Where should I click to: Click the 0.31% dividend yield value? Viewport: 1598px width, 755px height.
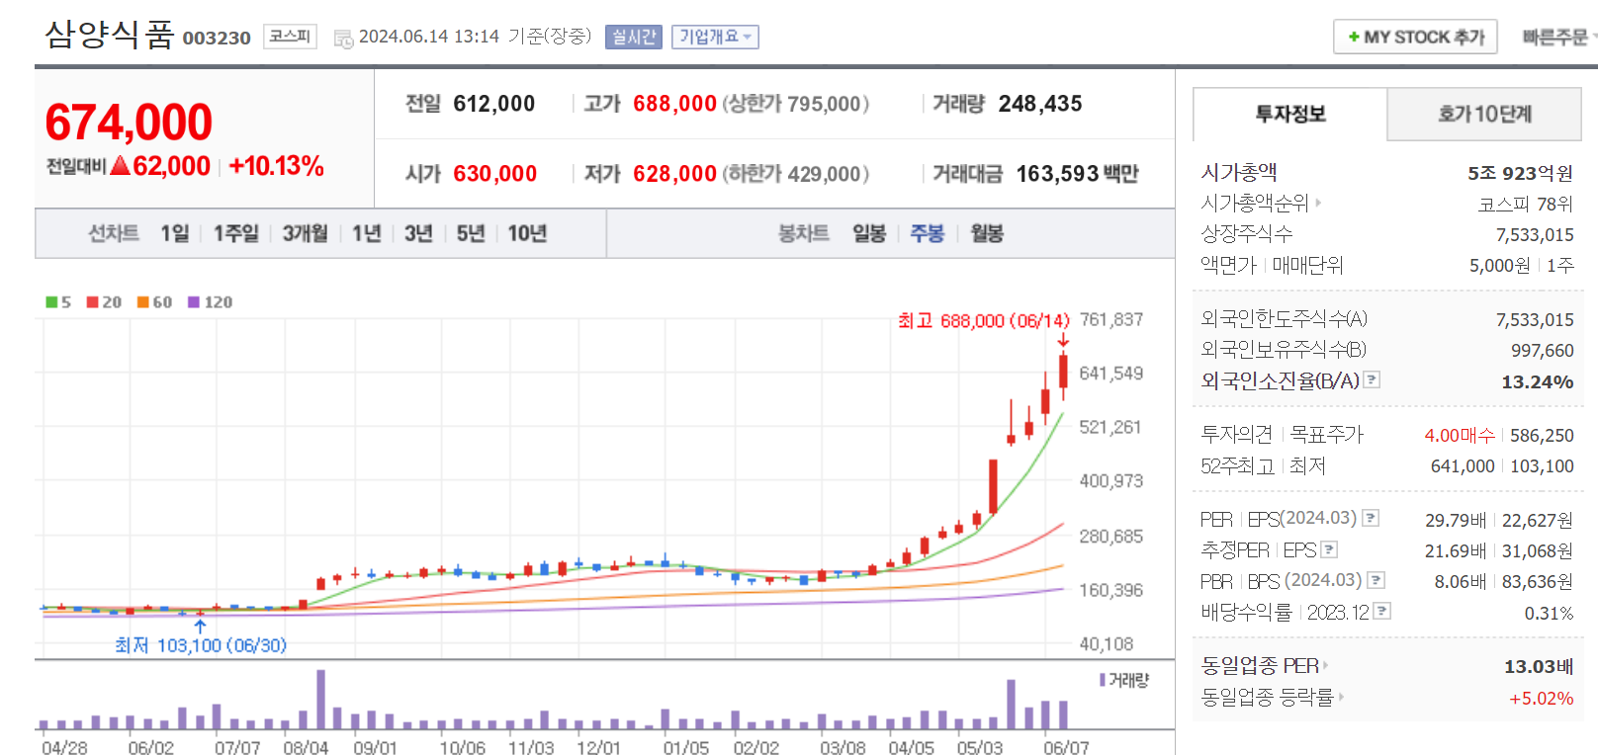(1549, 613)
